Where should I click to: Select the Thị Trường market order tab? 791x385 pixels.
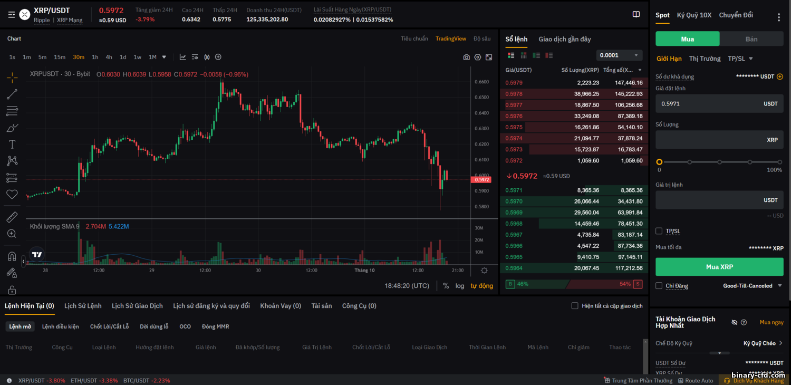tap(705, 59)
